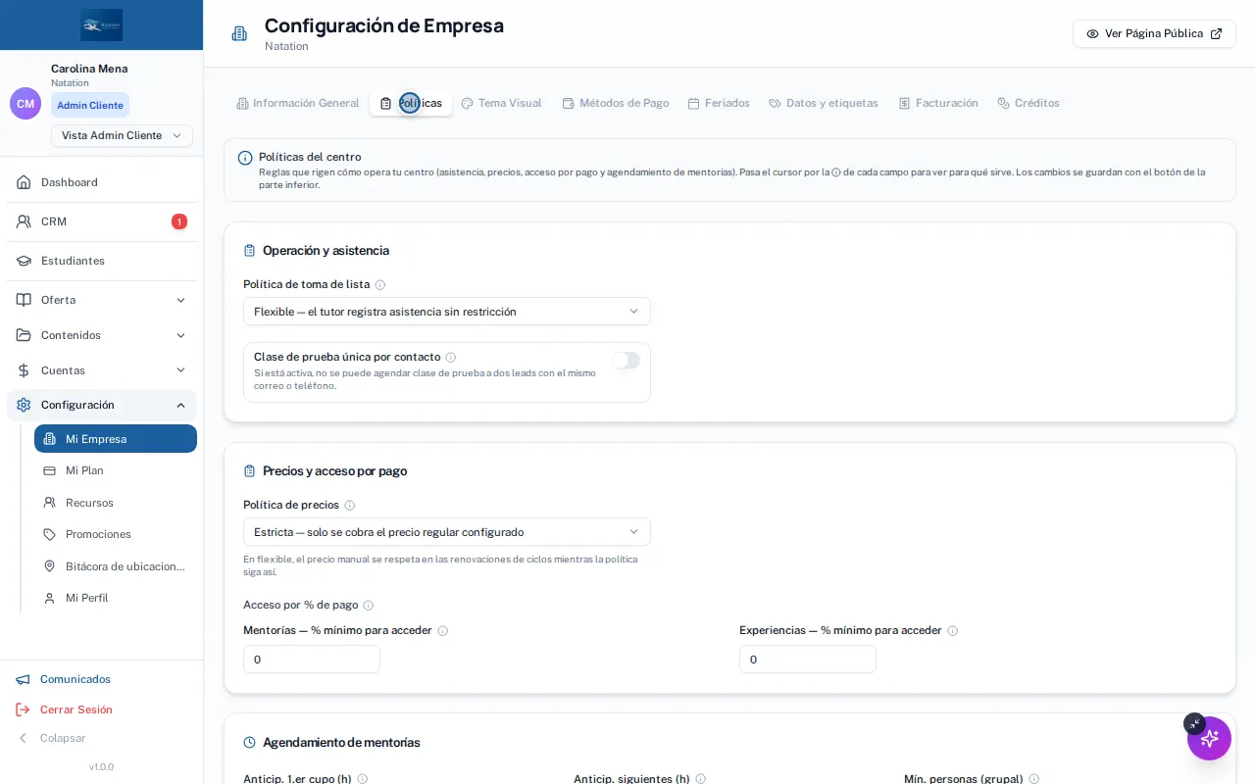1255x784 pixels.
Task: Open Mi Plan in the sidebar
Action: coord(116,470)
